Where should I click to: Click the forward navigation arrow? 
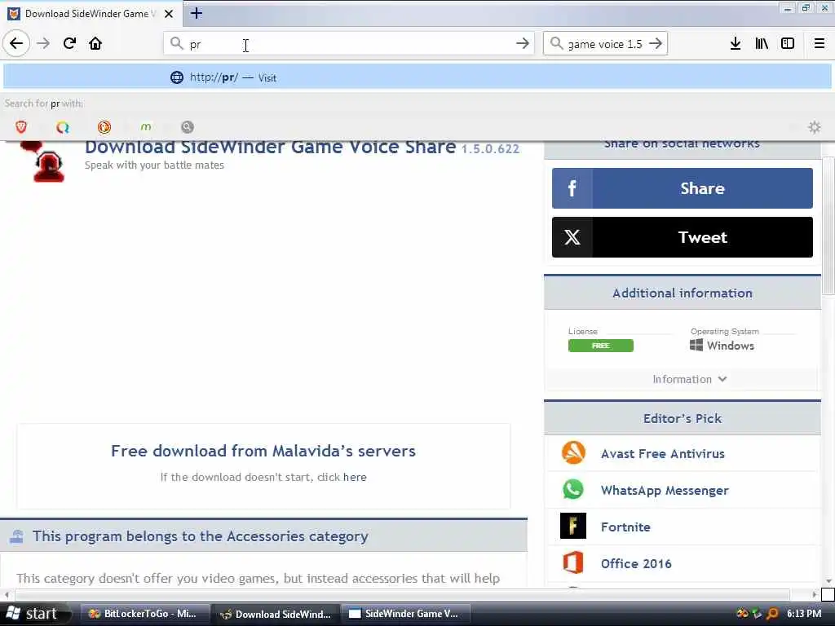point(43,43)
